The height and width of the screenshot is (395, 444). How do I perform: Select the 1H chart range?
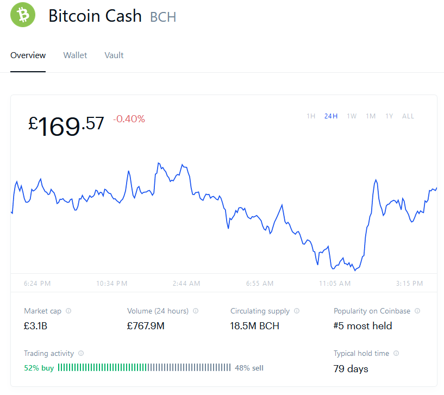click(x=311, y=116)
